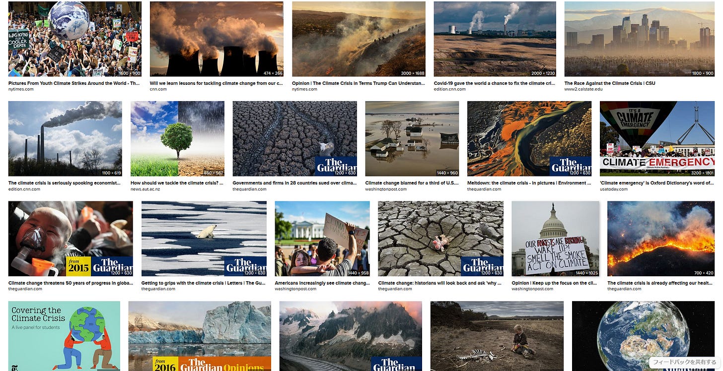Click 'Climate emergency is Oxford Dictionary's word' title
Viewport: 723px width, 371px height.
pos(657,183)
